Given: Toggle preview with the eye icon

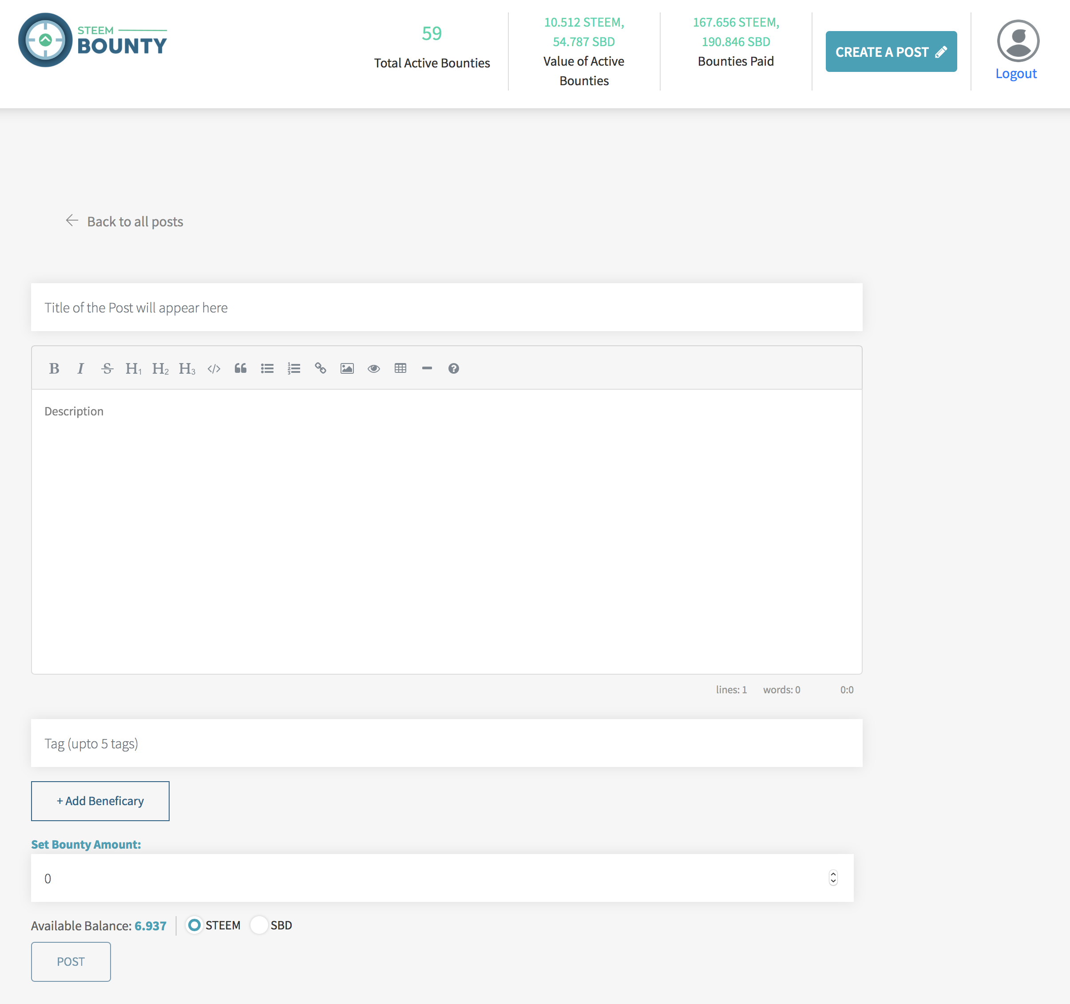Looking at the screenshot, I should point(374,368).
